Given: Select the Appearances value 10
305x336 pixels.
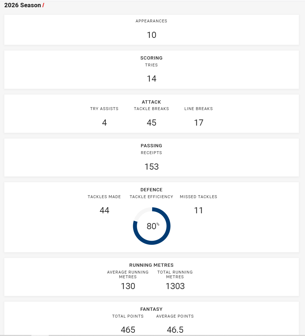Looking at the screenshot, I should pos(152,35).
